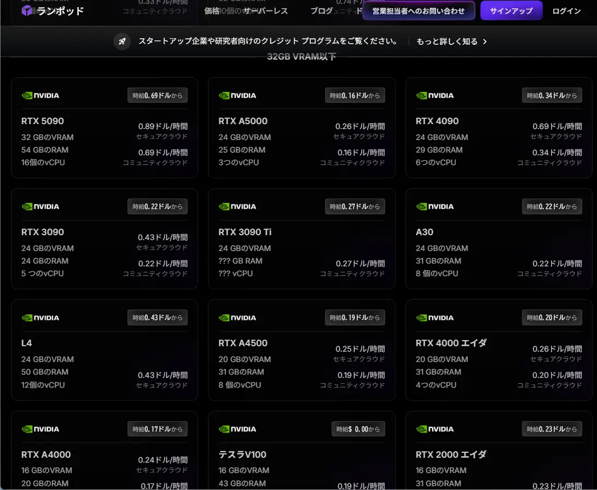597x490 pixels.
Task: Click NVIDIA logo on RTX 5090 card
Action: click(40, 96)
